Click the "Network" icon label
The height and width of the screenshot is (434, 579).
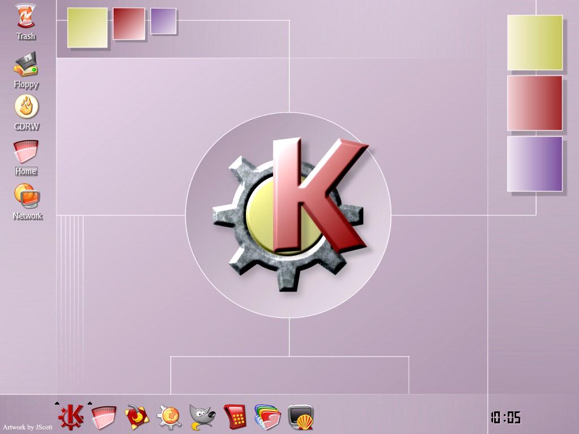(x=28, y=216)
